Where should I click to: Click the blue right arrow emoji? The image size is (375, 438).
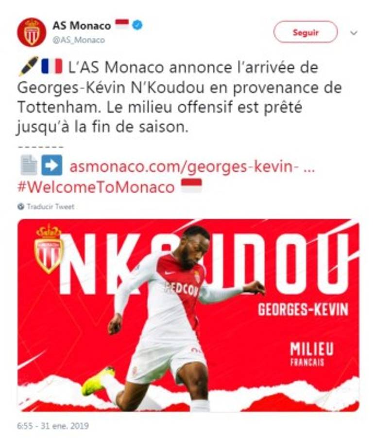(x=52, y=165)
